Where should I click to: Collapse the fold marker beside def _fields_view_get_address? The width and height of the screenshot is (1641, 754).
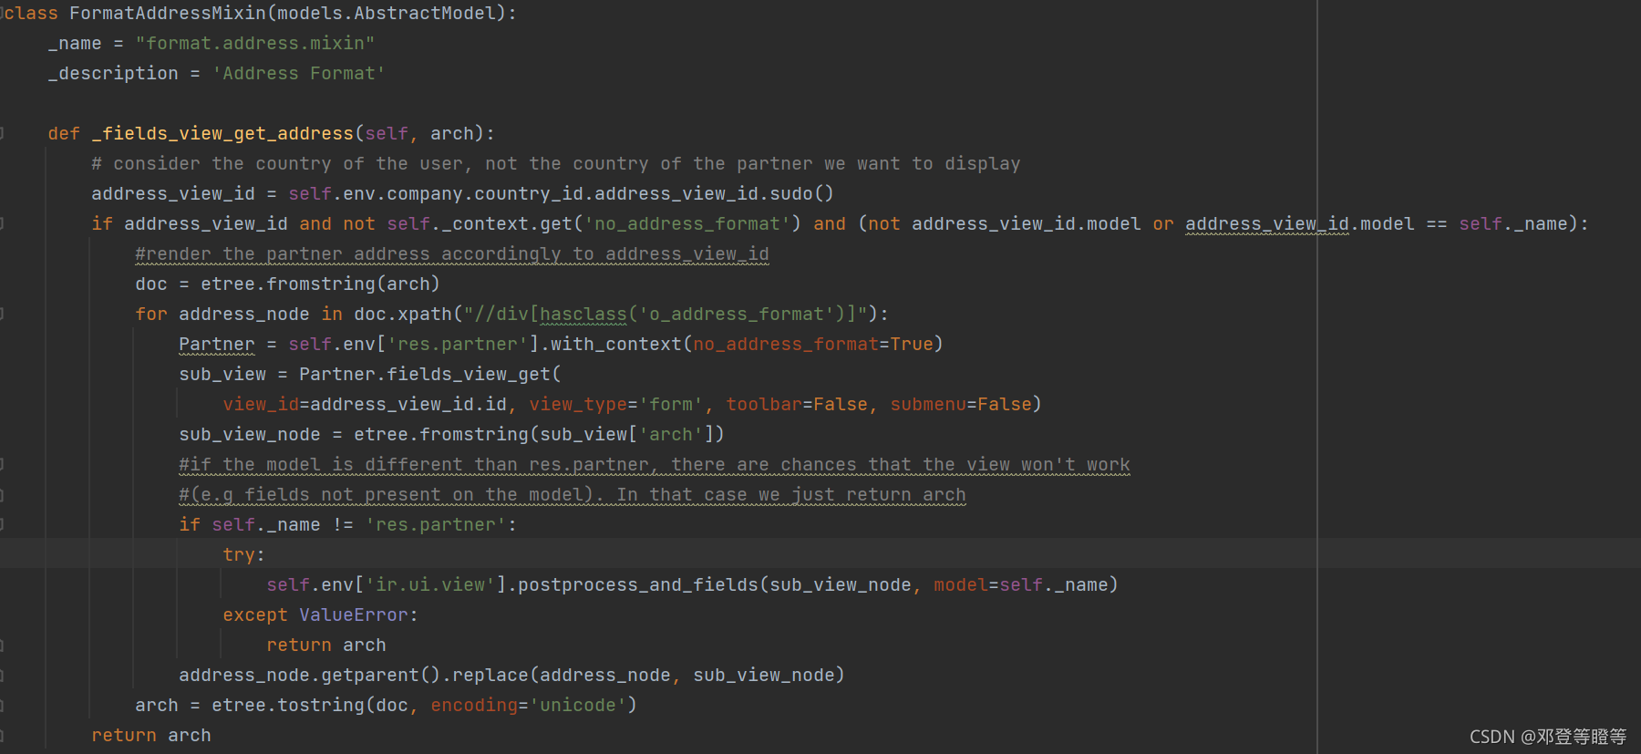3,133
